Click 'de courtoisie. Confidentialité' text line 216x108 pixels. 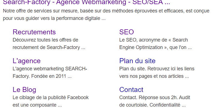coord(152,105)
